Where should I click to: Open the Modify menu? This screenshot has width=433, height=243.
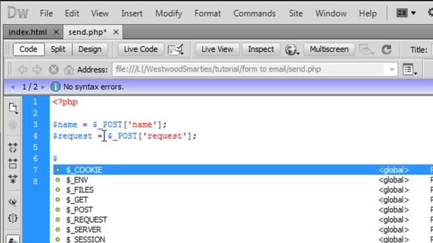168,13
